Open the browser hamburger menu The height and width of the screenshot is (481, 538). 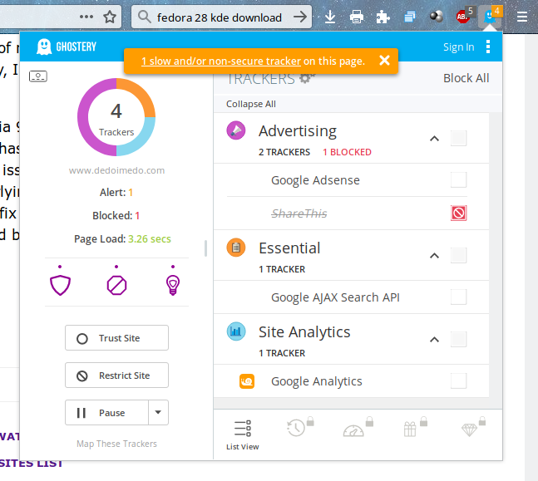coord(522,17)
